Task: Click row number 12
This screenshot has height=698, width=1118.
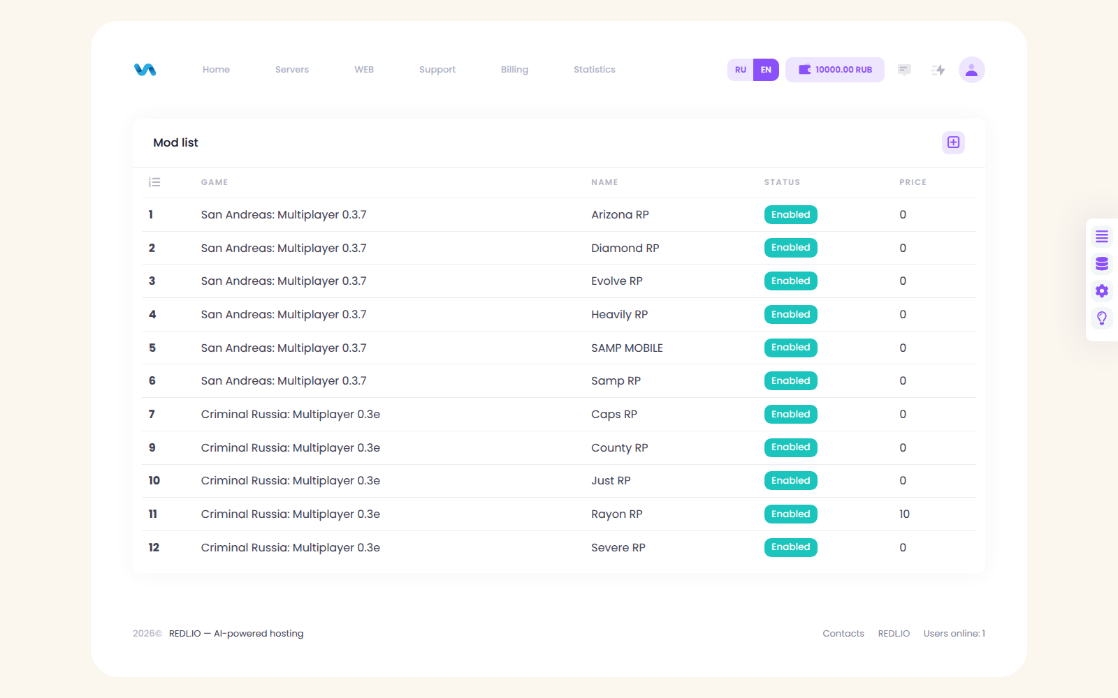Action: point(154,548)
